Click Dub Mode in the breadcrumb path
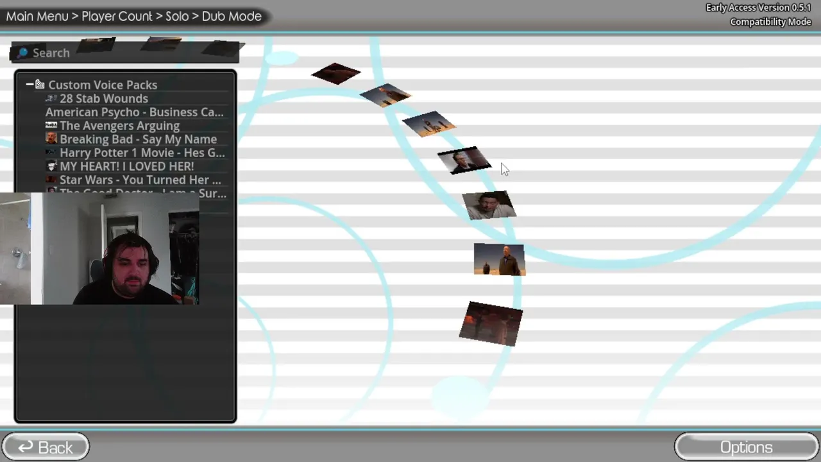 [x=232, y=16]
